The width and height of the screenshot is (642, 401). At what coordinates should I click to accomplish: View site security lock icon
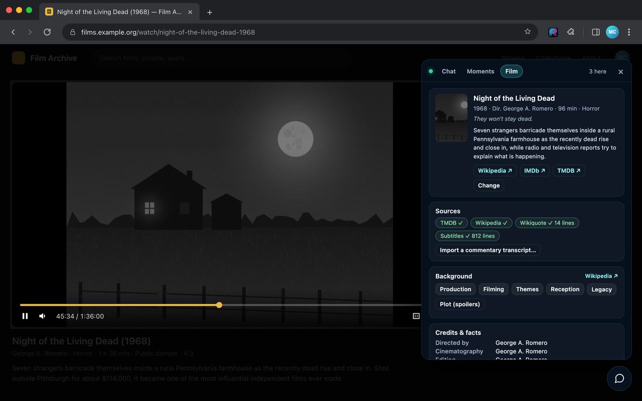(73, 32)
